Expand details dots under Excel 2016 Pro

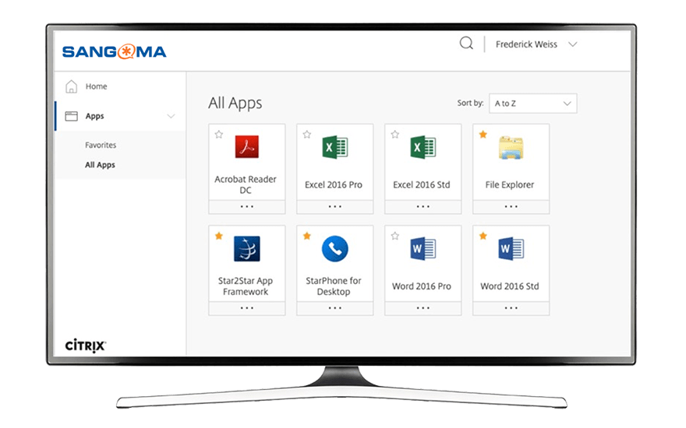(x=334, y=206)
